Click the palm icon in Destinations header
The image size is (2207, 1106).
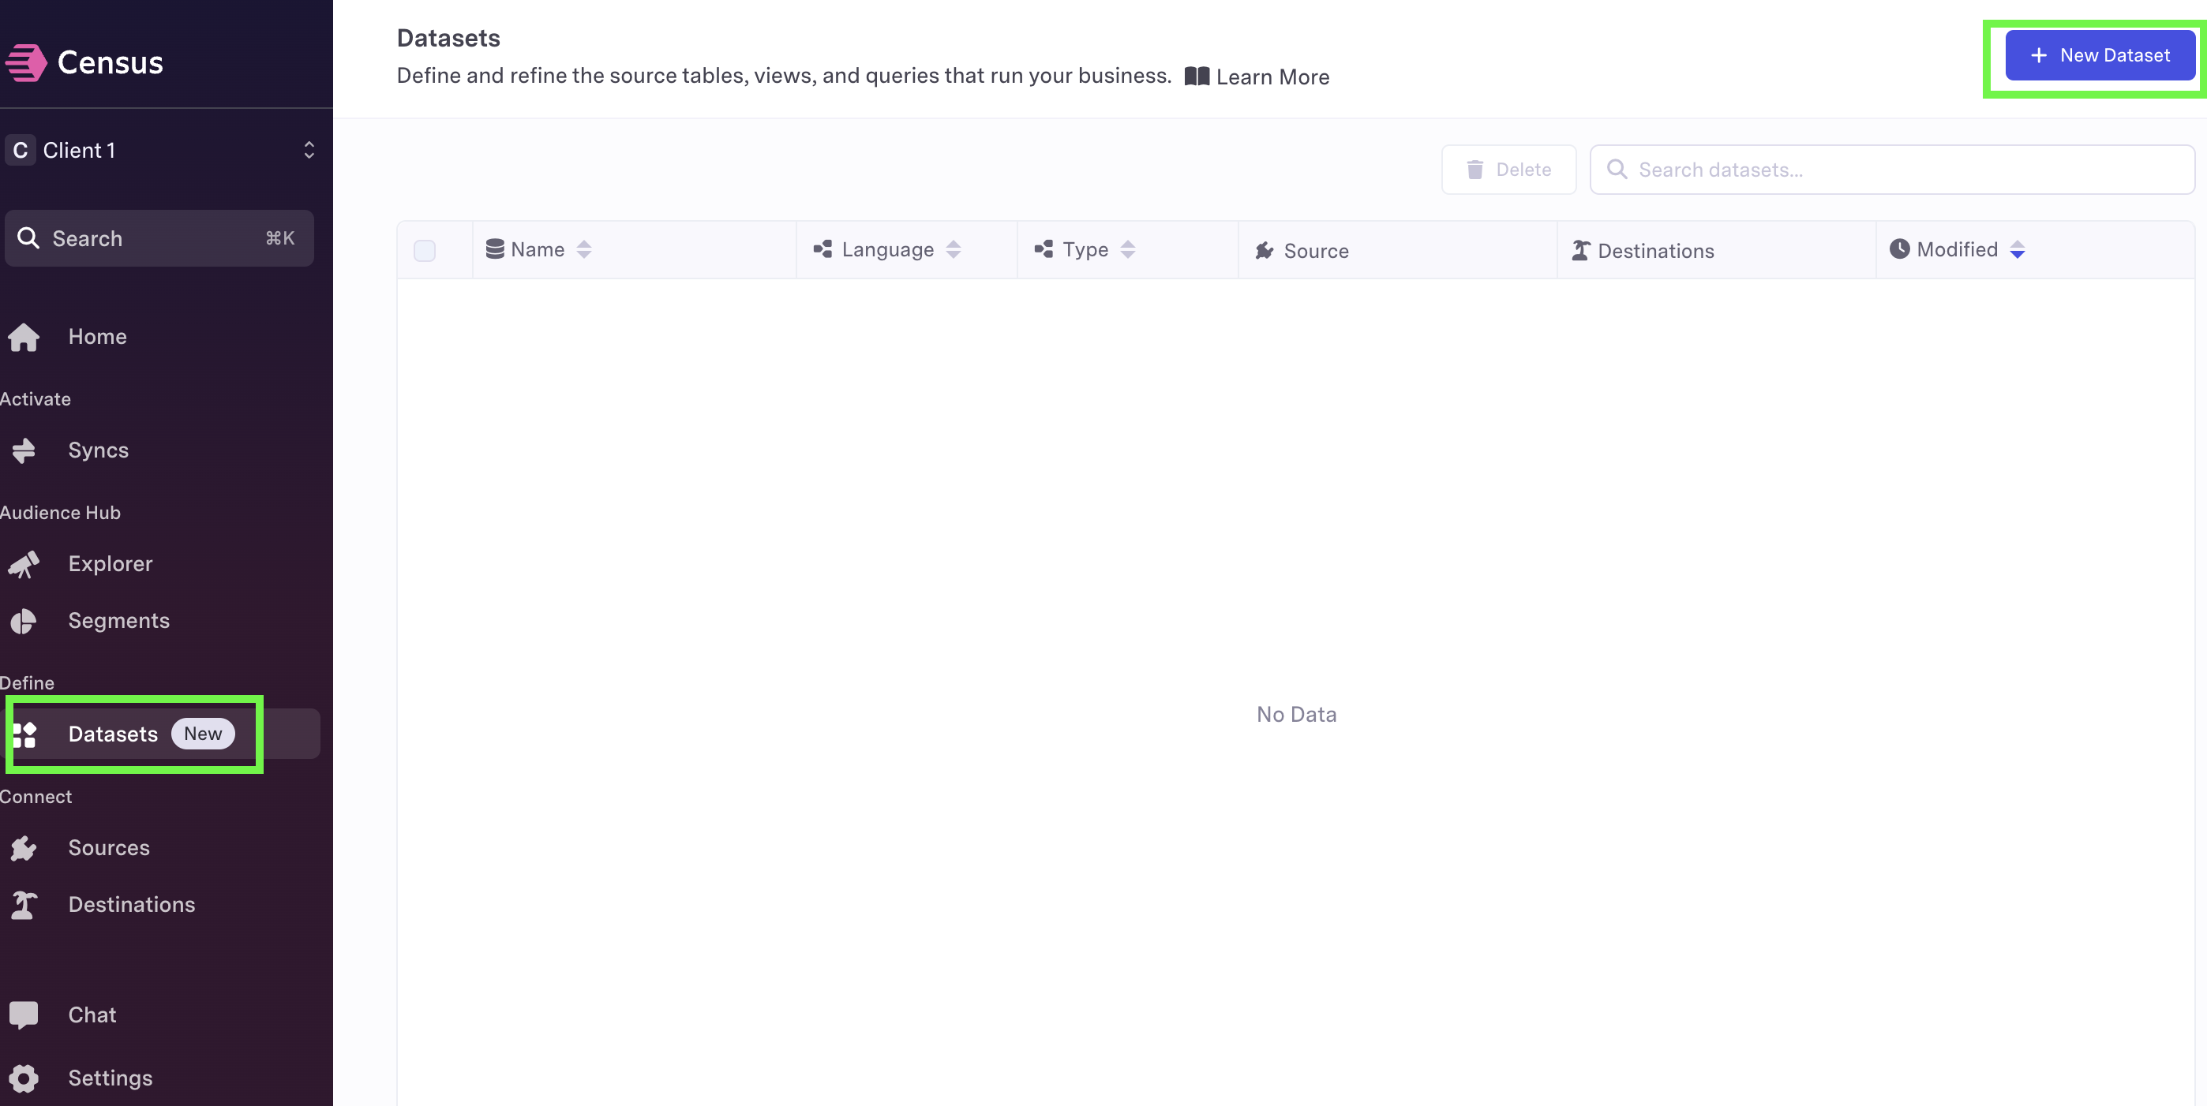[x=1581, y=250]
